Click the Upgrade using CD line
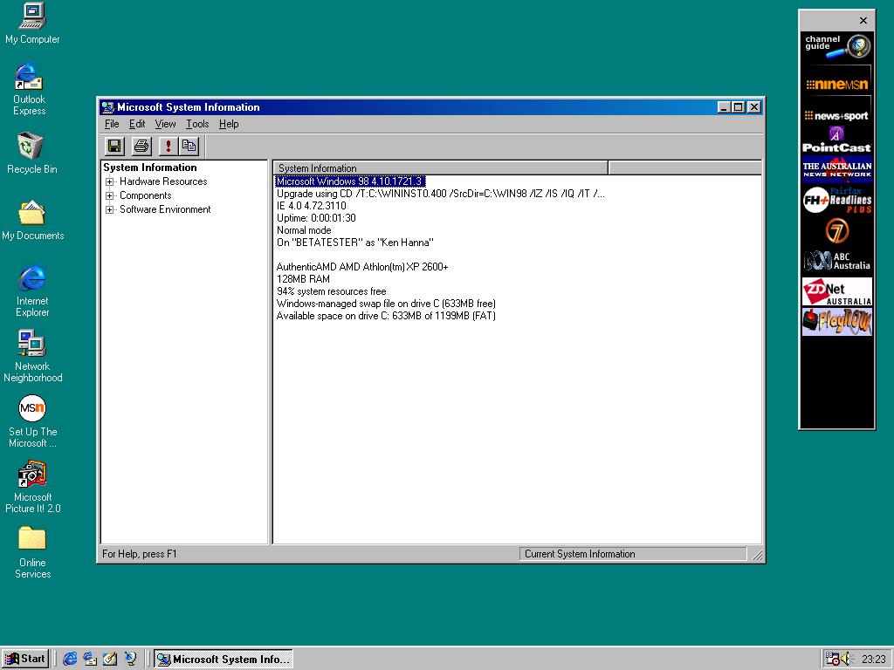 click(x=441, y=194)
